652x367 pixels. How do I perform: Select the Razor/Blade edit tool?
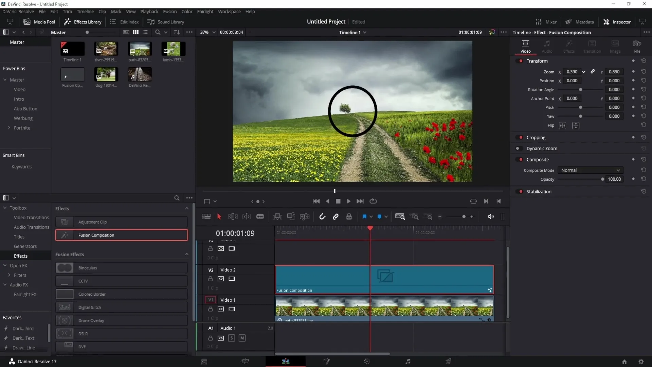point(260,217)
